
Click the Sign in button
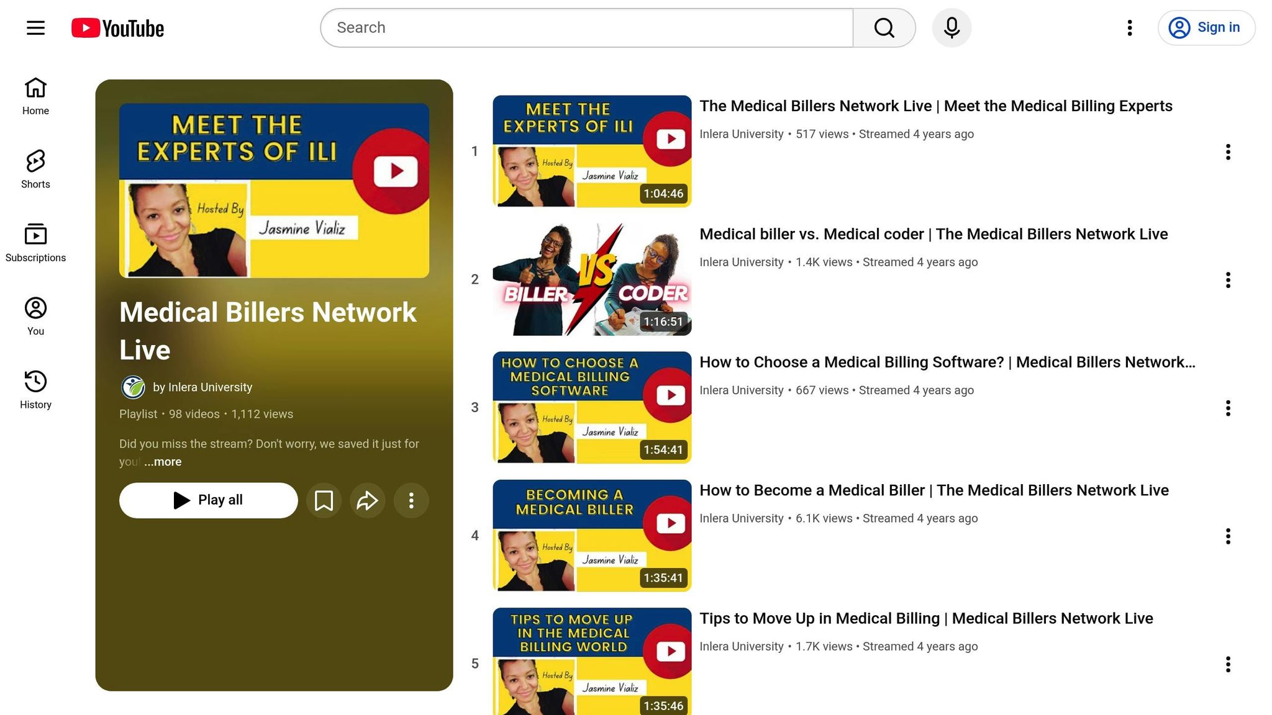(x=1206, y=27)
